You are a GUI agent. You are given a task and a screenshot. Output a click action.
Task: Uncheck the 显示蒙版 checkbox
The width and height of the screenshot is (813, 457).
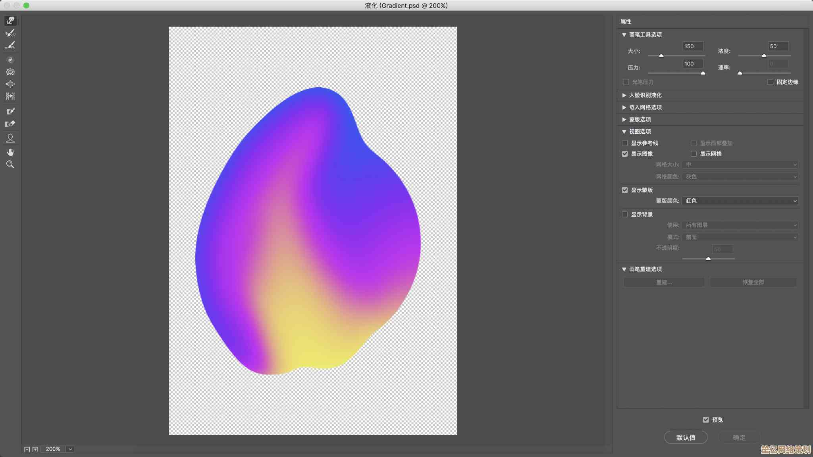pos(625,190)
